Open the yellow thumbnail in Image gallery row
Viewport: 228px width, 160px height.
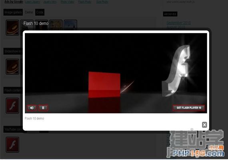[56, 25]
